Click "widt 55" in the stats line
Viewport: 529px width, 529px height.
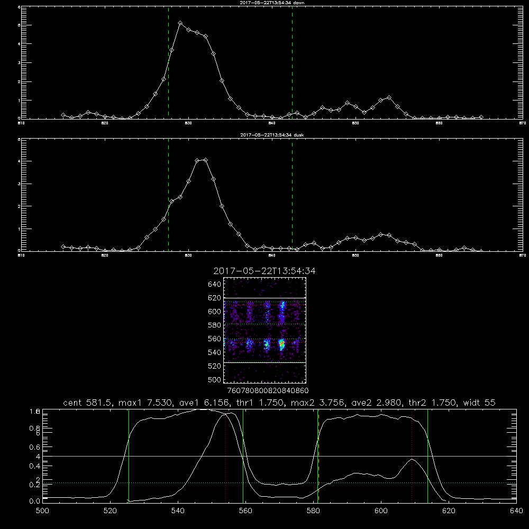click(x=479, y=403)
